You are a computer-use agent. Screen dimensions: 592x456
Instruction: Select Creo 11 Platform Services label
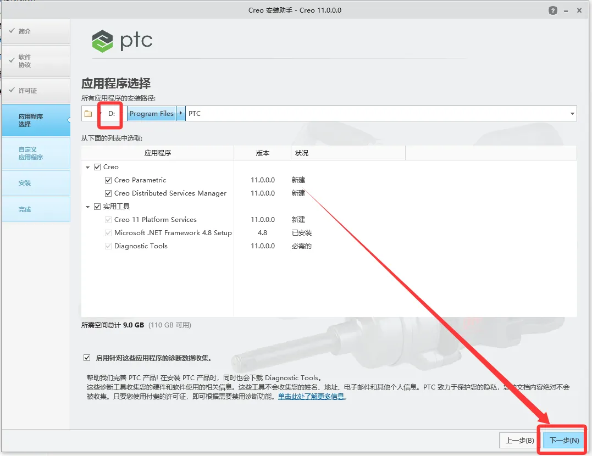pyautogui.click(x=156, y=220)
